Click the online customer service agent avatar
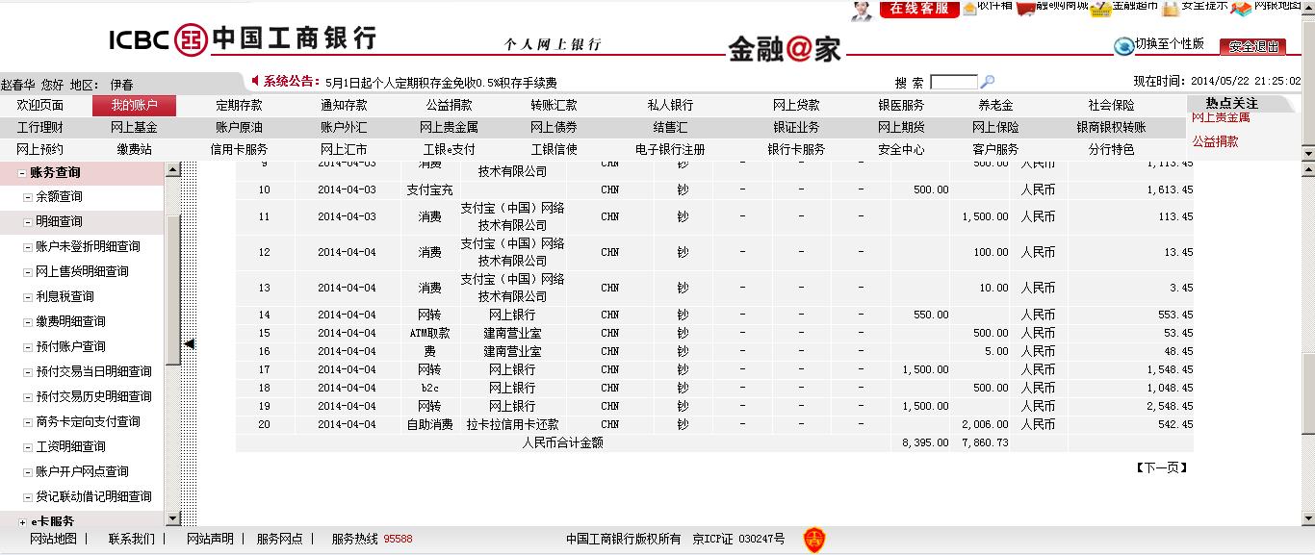 click(x=862, y=10)
